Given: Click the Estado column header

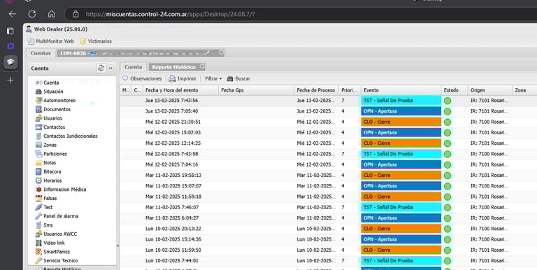Looking at the screenshot, I should pyautogui.click(x=454, y=90).
